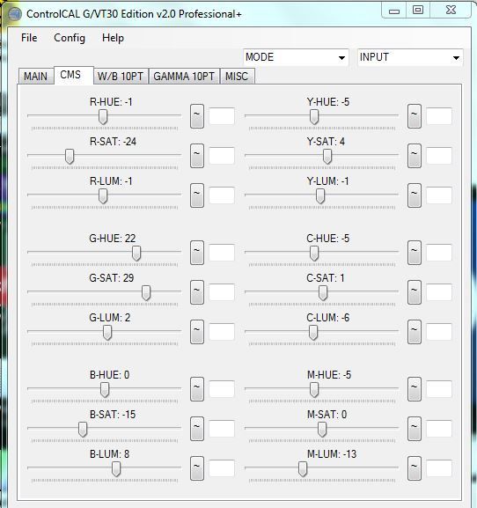Image resolution: width=477 pixels, height=508 pixels.
Task: Click the ~ button beside C-LUM
Action: [415, 332]
